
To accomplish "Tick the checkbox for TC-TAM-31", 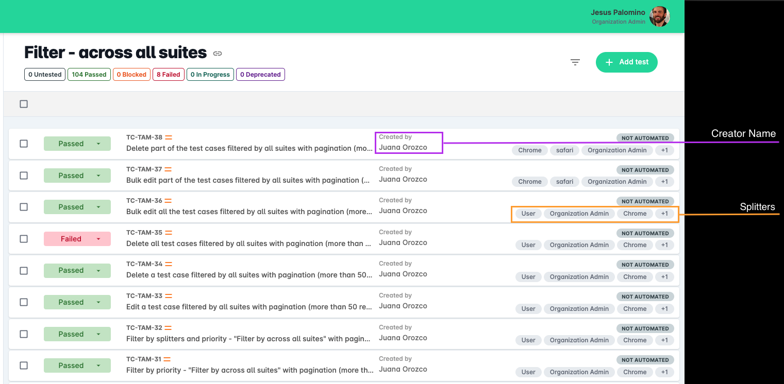I will [x=24, y=365].
